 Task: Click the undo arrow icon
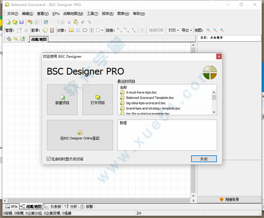[x=83, y=22]
